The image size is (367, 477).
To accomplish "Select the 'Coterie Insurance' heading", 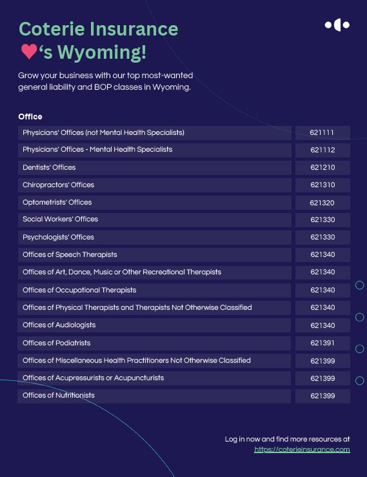I will coord(99,29).
